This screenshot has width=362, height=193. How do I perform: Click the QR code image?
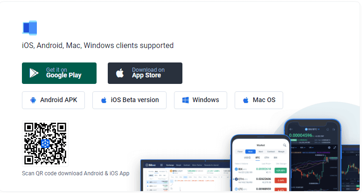[x=45, y=144]
